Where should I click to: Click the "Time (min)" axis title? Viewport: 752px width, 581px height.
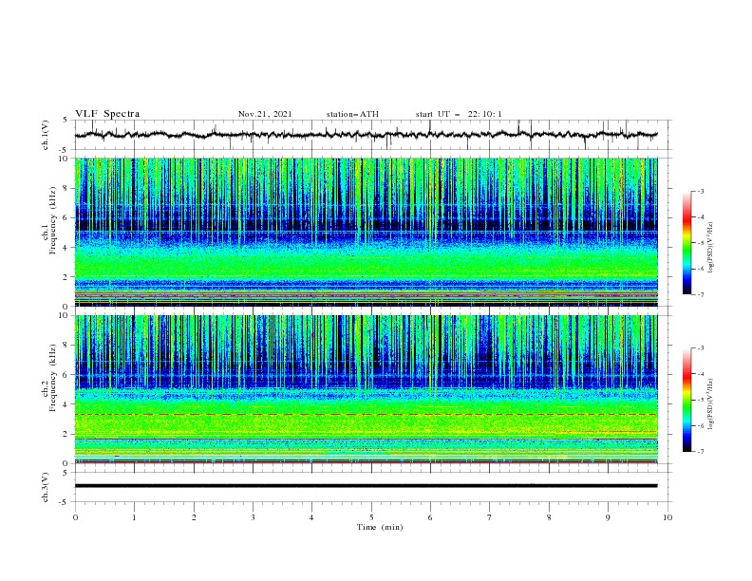click(380, 527)
